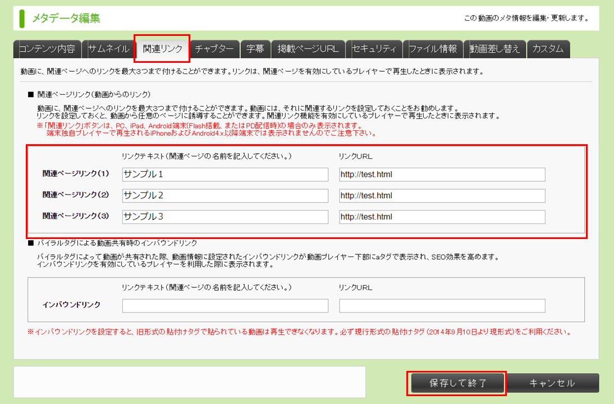Select the サンプル3 link text field
The width and height of the screenshot is (614, 404).
pos(225,217)
